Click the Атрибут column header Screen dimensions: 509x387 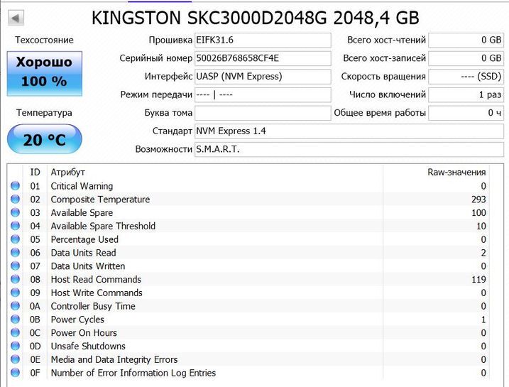coord(68,173)
